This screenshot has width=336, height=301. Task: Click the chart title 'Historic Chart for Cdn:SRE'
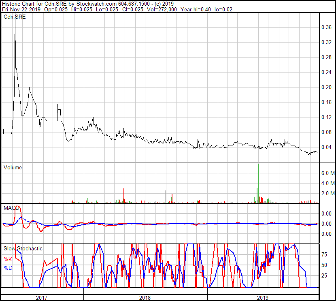pyautogui.click(x=34, y=4)
